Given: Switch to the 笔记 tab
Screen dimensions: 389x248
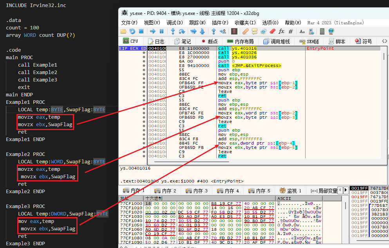Looking at the screenshot, I should click(183, 42).
